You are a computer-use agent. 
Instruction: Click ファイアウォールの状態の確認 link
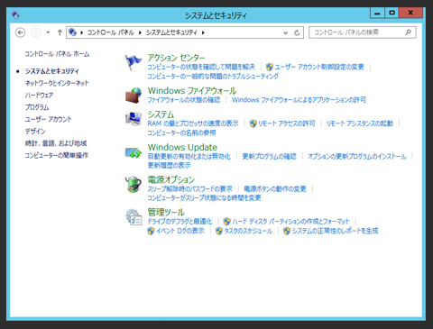click(184, 100)
